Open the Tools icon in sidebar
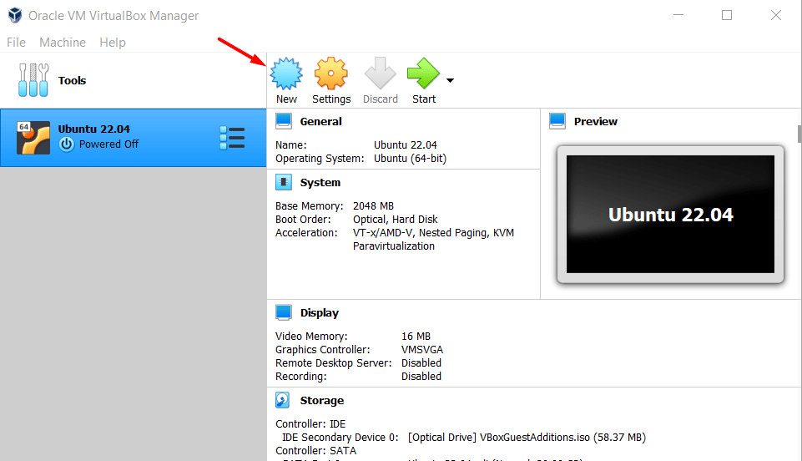This screenshot has height=461, width=802. pos(33,80)
